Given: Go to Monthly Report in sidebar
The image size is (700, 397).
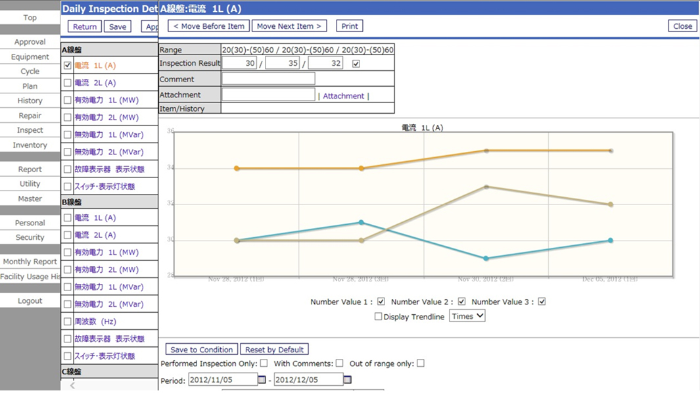Looking at the screenshot, I should click(x=30, y=262).
